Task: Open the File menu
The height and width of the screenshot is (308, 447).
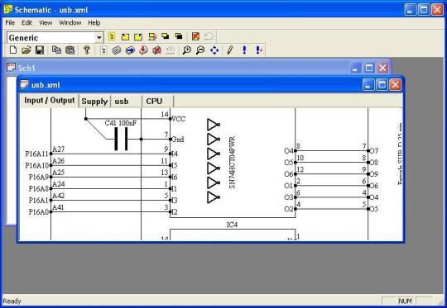Action: click(10, 23)
